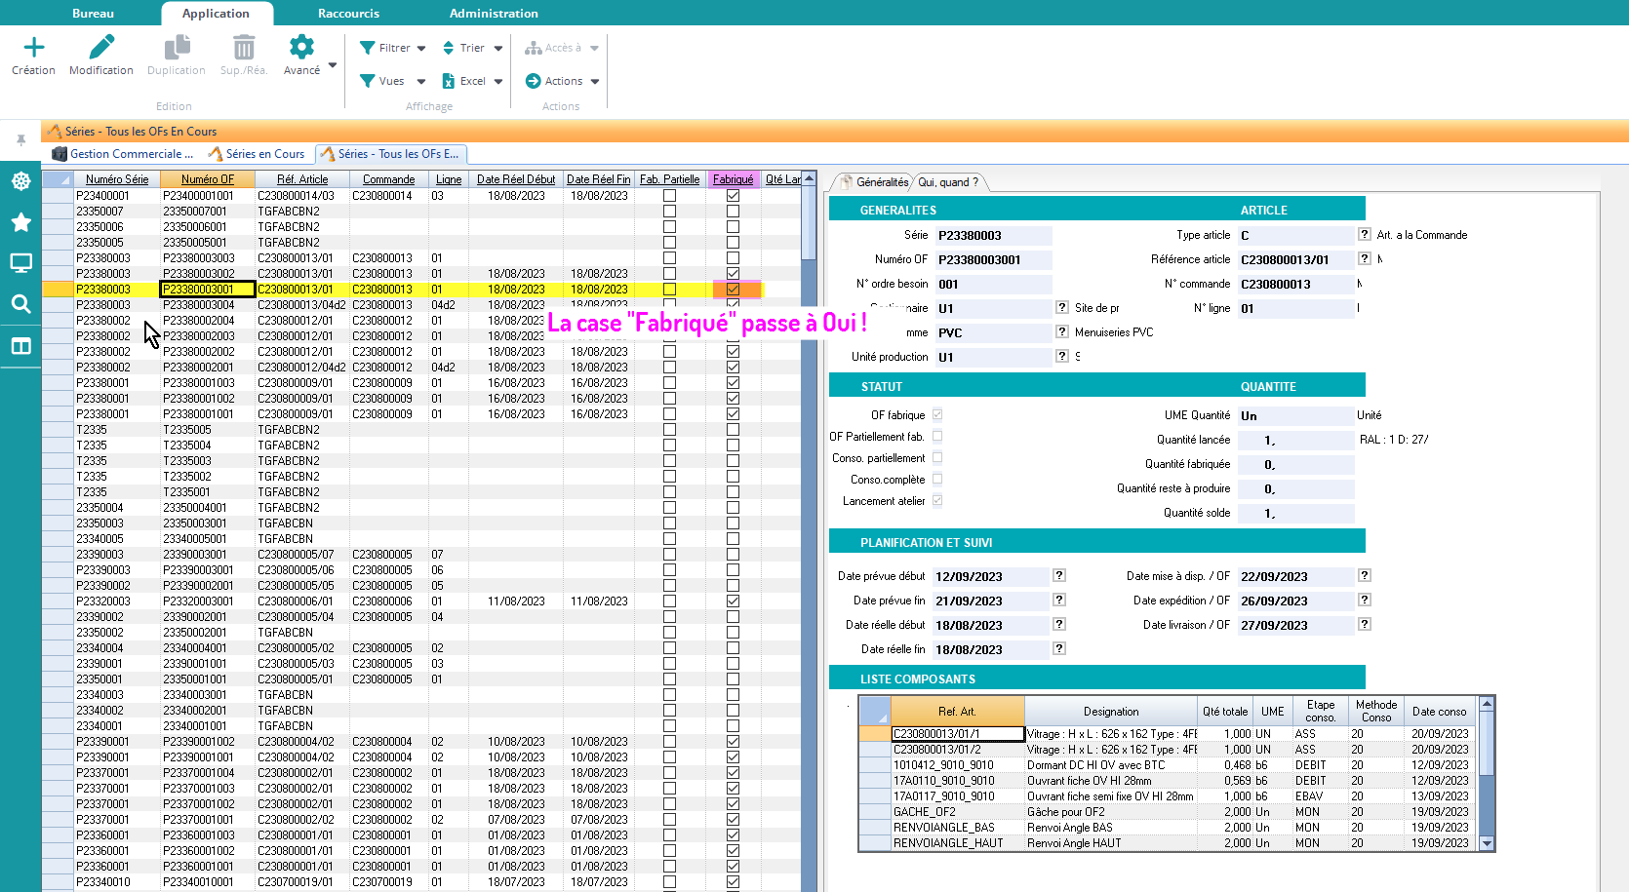Click the monitor icon in the left sidebar

click(x=20, y=263)
